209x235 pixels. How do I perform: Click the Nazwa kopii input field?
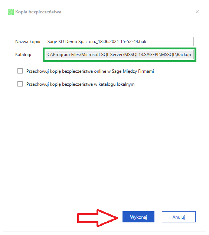[x=119, y=41]
